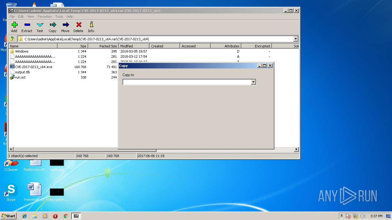
Task: Click the Delete toolbar icon
Action: point(78,27)
